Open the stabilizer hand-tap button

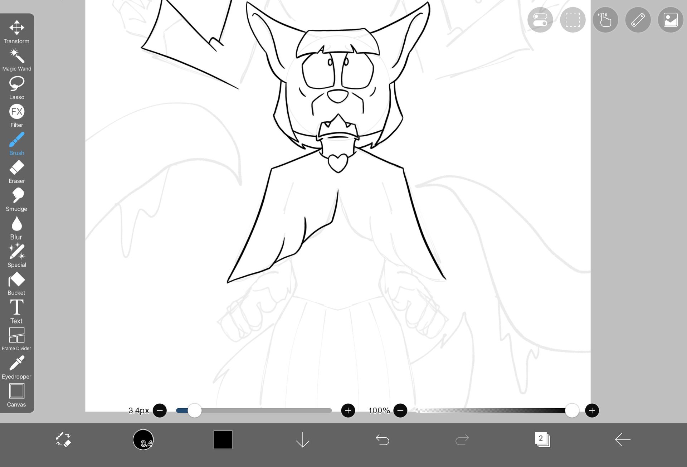pos(605,20)
